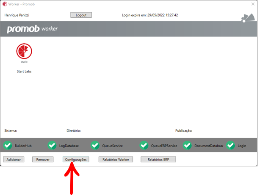This screenshot has height=196, width=260.
Task: Click the 'Start Labs' label
Action: 24,71
